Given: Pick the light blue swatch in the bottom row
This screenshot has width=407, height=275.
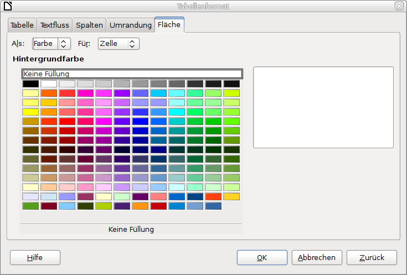Looking at the screenshot, I should pos(67,206).
